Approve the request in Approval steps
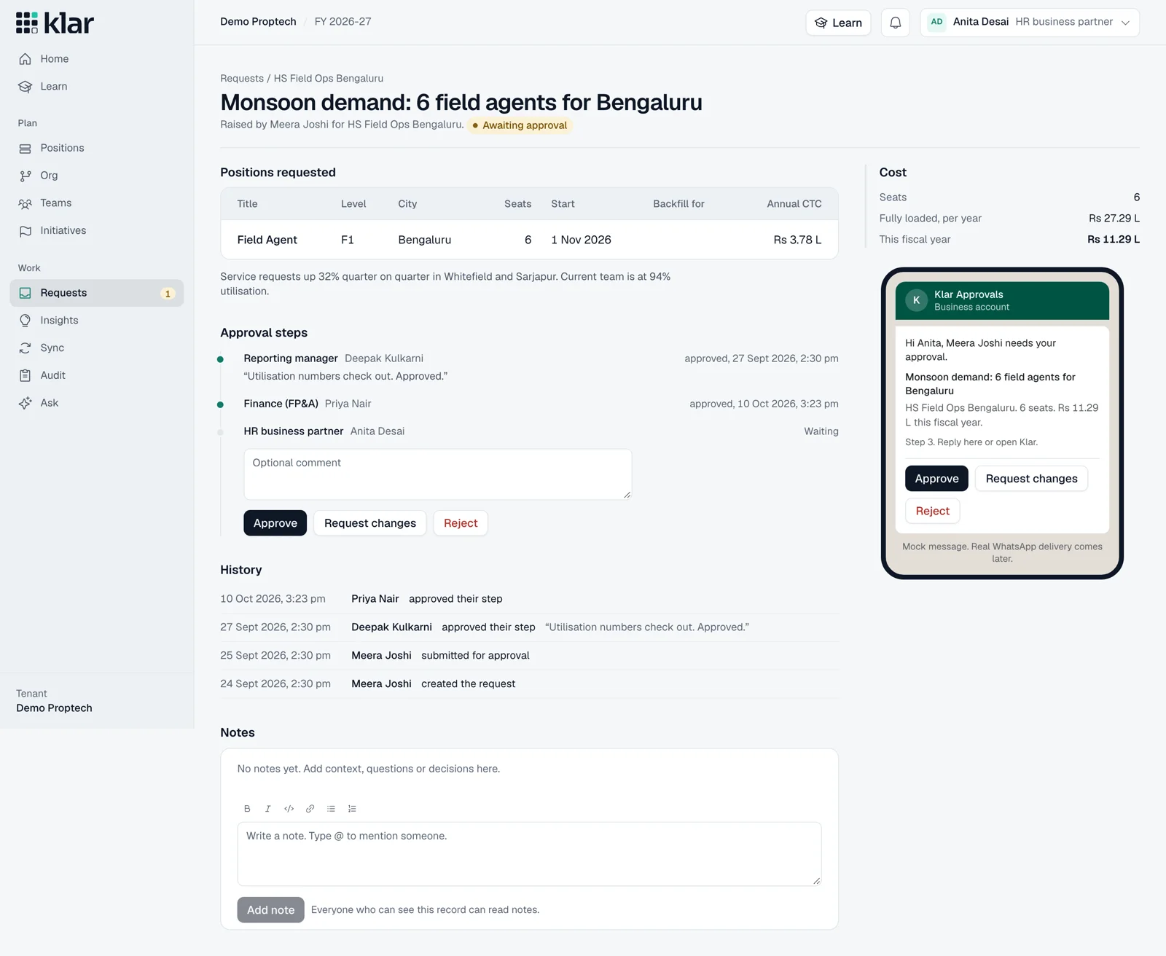This screenshot has width=1166, height=956. point(275,523)
